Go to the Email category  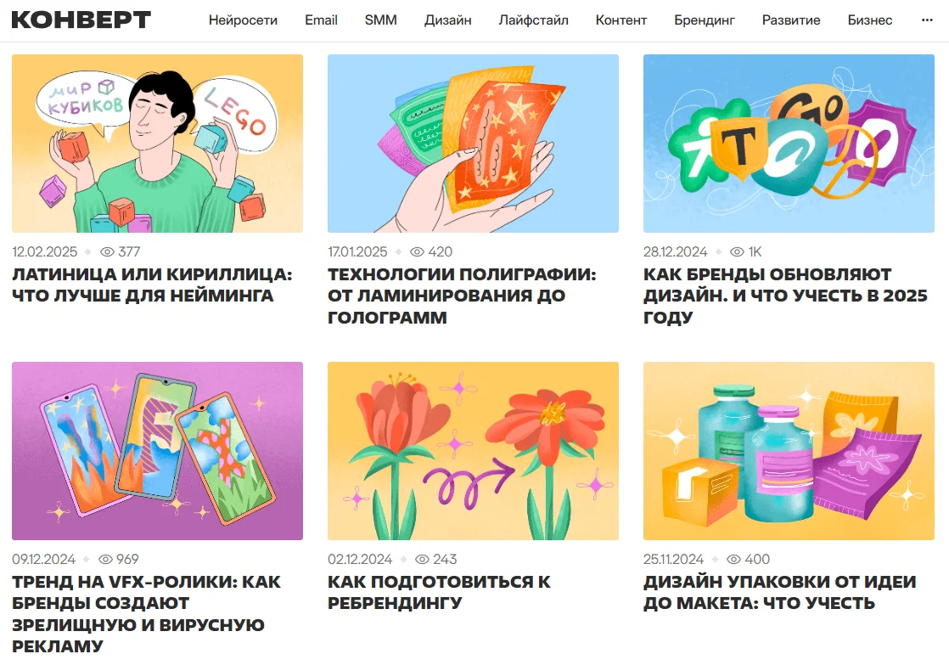tap(321, 20)
